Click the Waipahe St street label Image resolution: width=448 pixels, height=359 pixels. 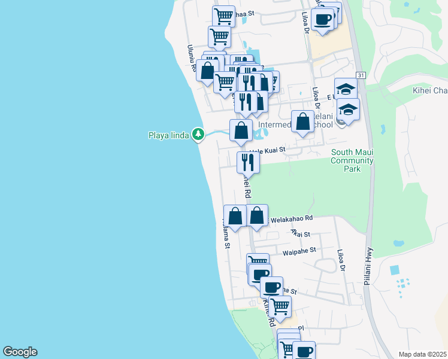click(x=299, y=251)
